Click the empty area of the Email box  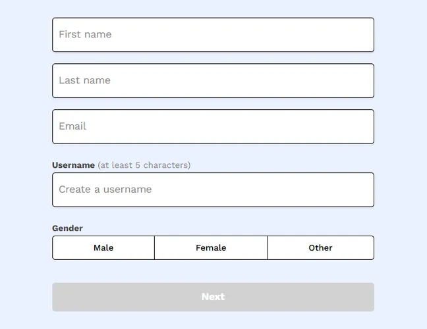pos(264,127)
